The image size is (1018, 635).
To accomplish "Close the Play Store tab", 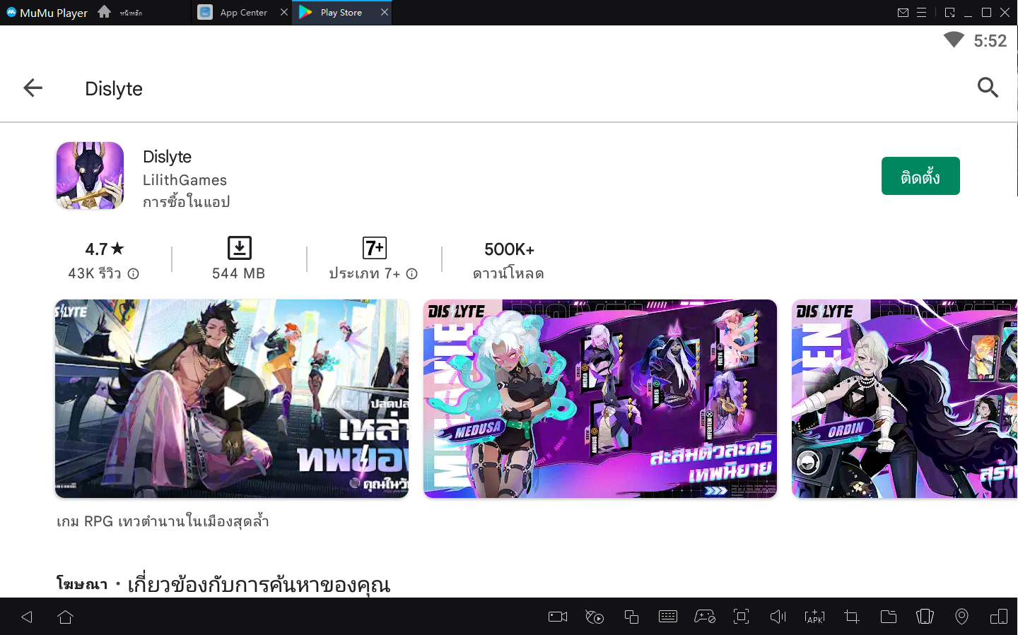I will pyautogui.click(x=385, y=13).
